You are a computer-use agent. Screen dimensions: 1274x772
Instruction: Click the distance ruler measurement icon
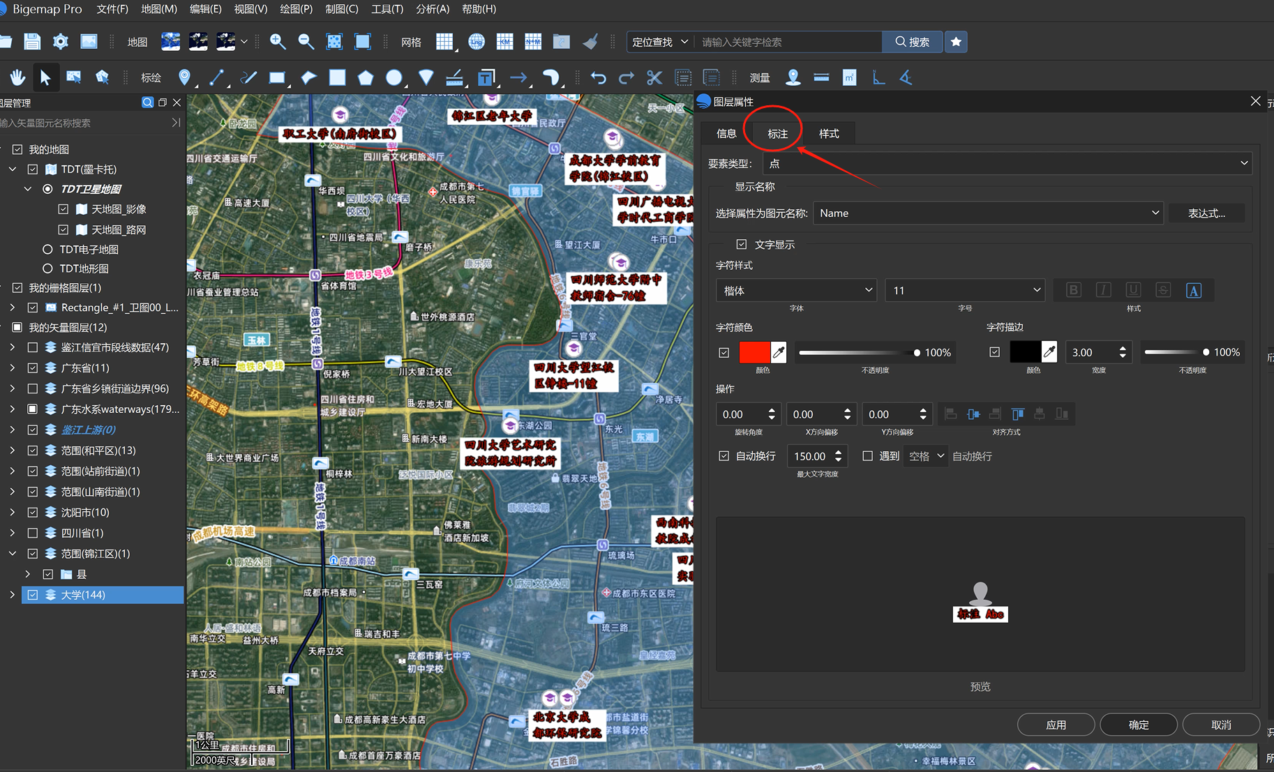(x=821, y=77)
